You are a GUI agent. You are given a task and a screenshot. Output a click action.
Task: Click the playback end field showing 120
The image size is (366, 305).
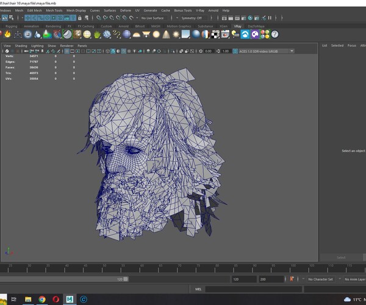point(244,279)
